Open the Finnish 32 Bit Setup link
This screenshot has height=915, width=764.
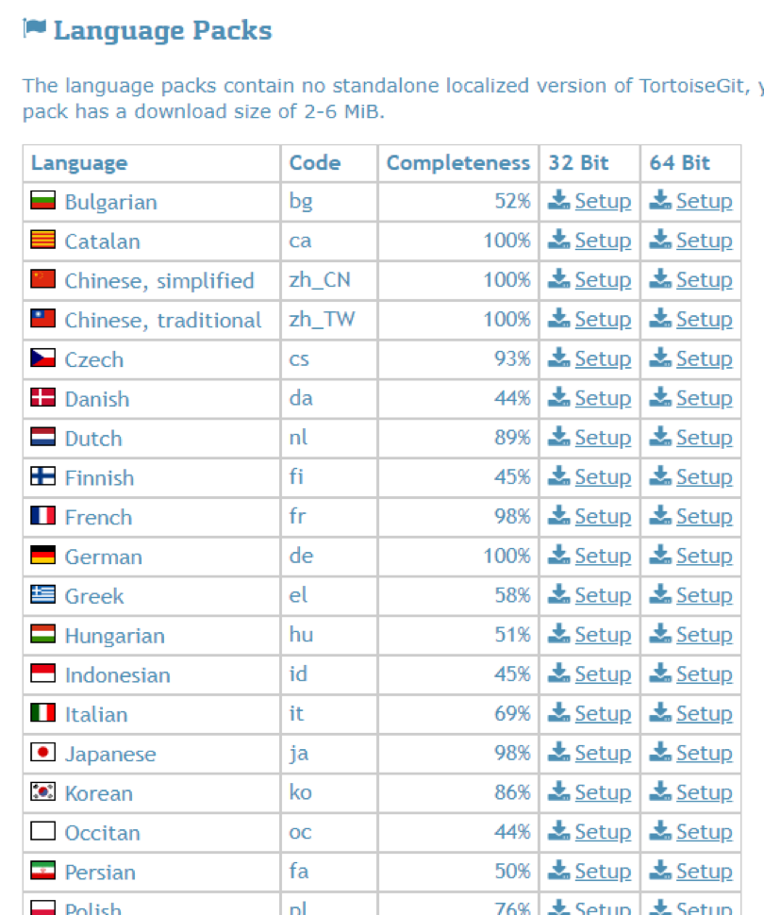click(603, 476)
